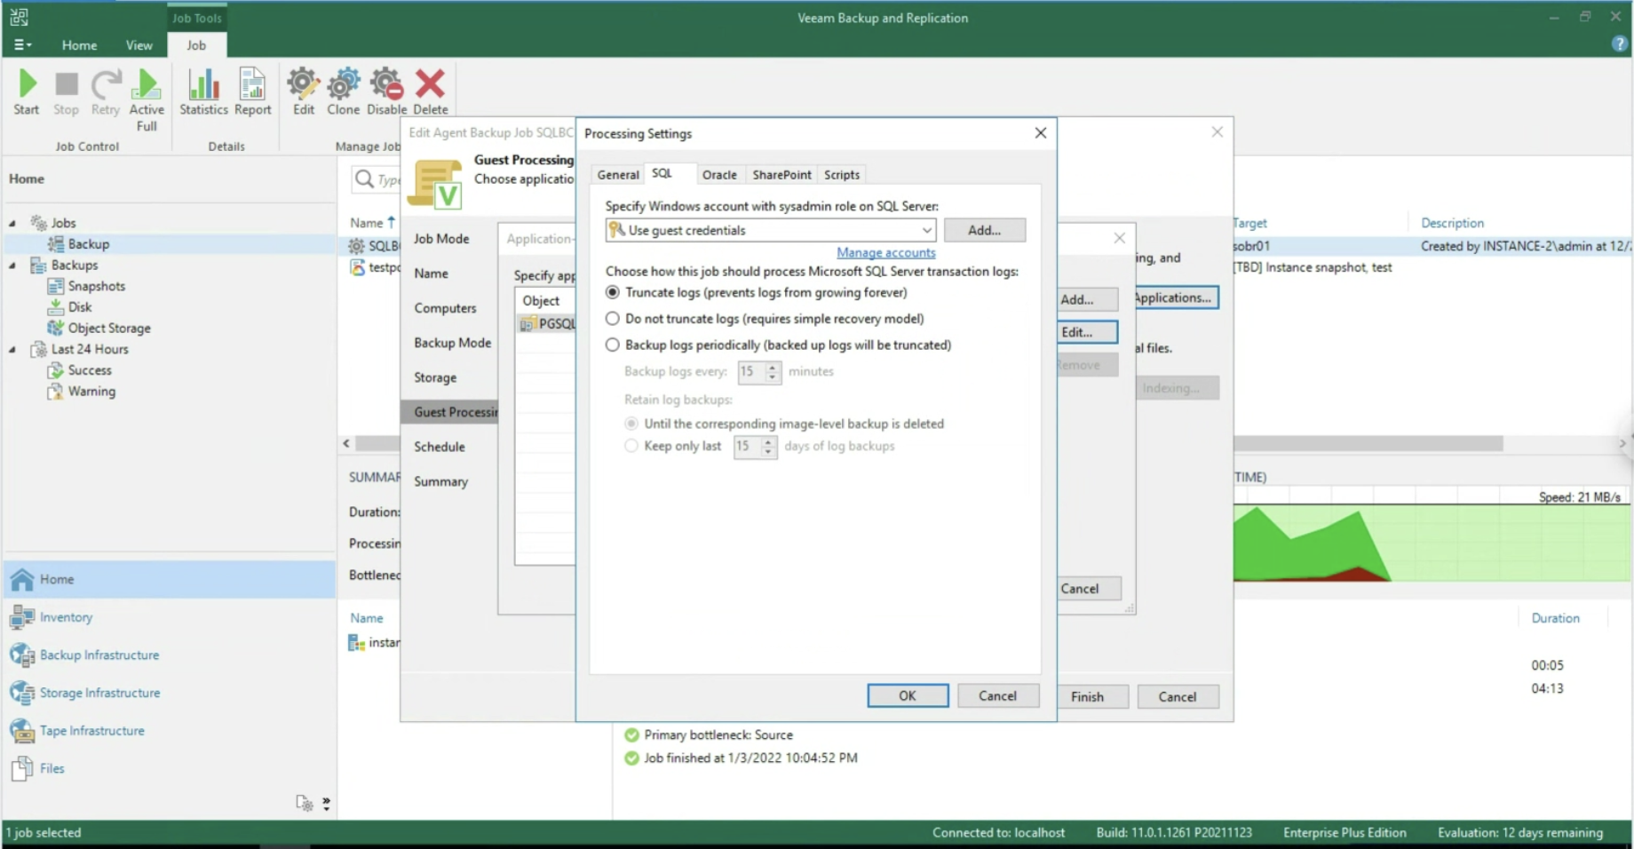Collapse the Backups tree node
1634x849 pixels.
[12, 266]
